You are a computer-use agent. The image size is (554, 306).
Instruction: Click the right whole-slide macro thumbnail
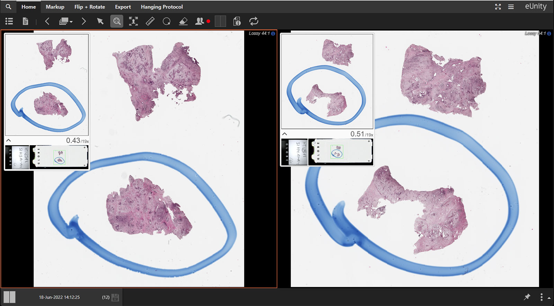tap(340, 152)
